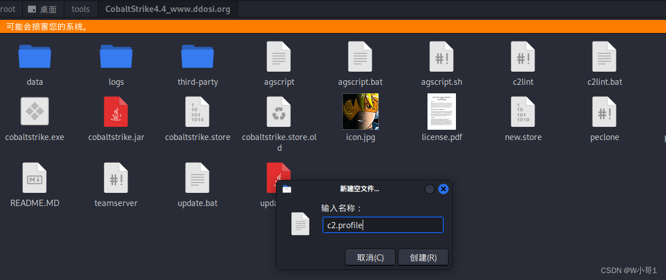Image resolution: width=666 pixels, height=280 pixels.
Task: Click the cobaltstrike.jar file name label
Action: click(x=116, y=137)
